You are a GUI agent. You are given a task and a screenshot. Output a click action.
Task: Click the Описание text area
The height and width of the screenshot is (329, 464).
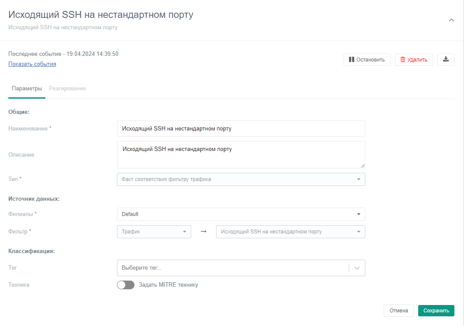241,154
